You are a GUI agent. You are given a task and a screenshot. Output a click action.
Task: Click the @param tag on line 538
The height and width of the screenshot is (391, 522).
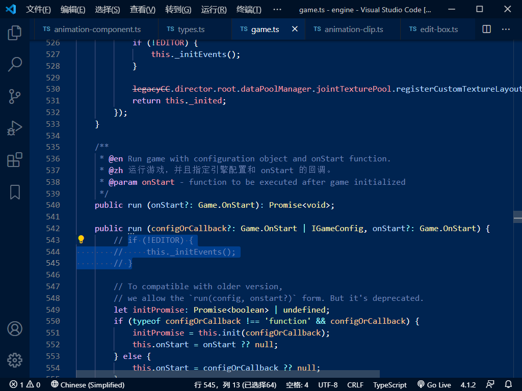tap(123, 182)
